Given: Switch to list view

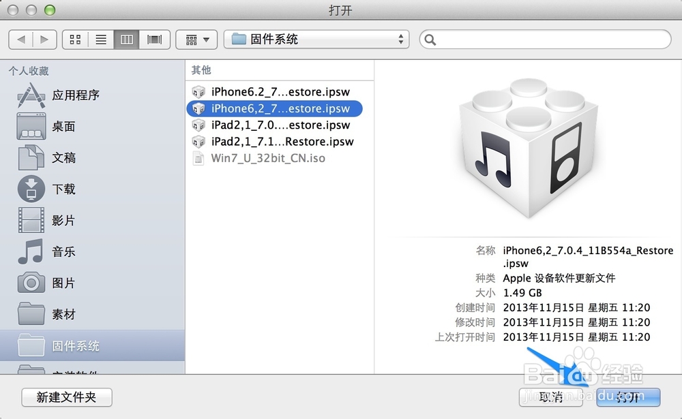Looking at the screenshot, I should 100,40.
